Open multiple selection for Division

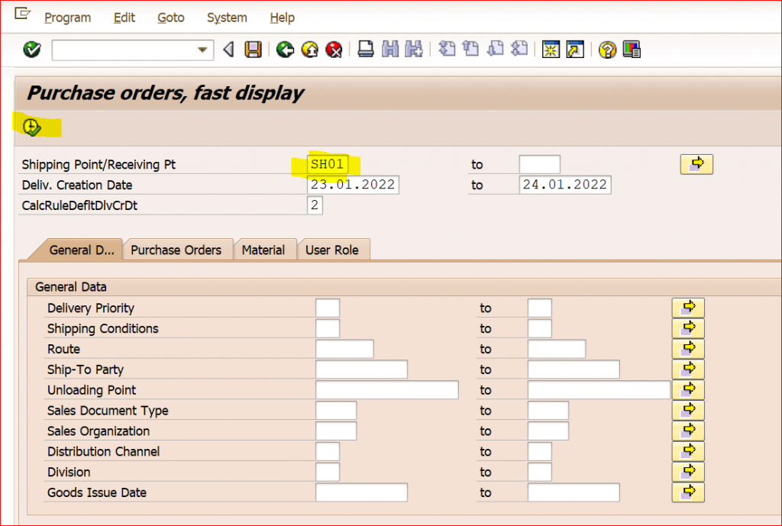point(688,471)
